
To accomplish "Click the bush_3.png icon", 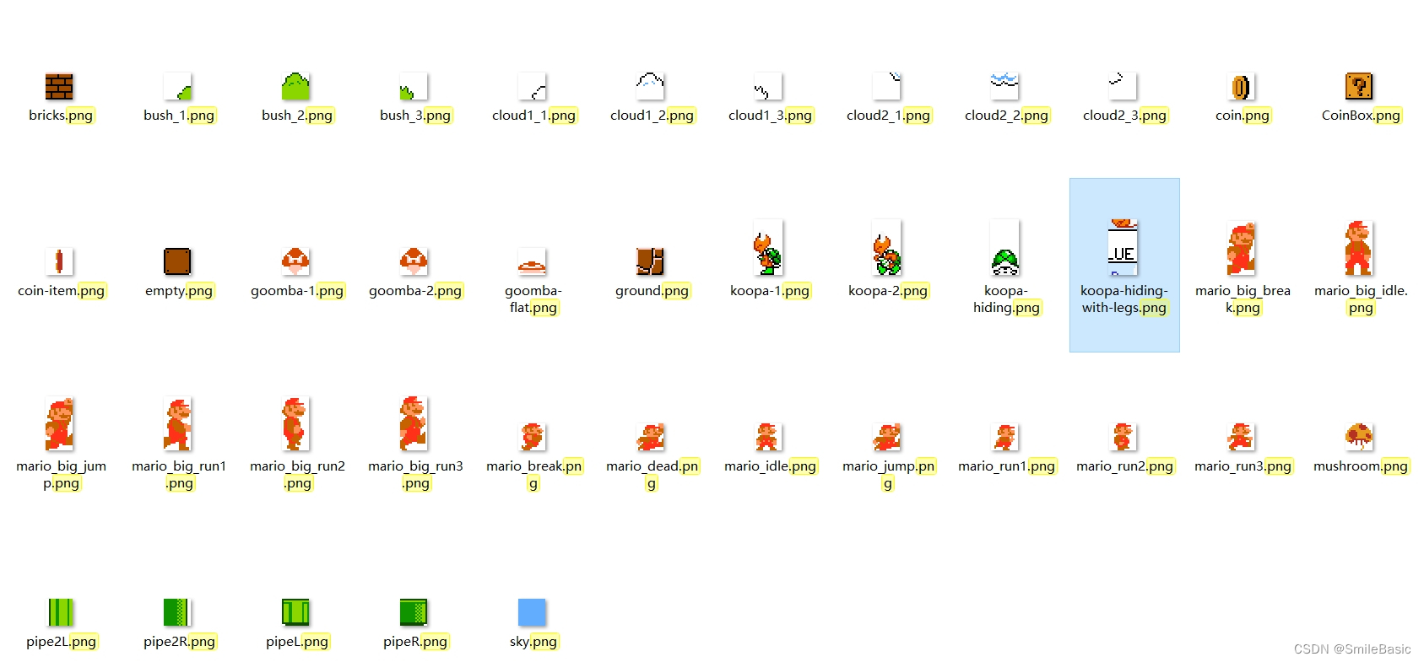I will [414, 86].
